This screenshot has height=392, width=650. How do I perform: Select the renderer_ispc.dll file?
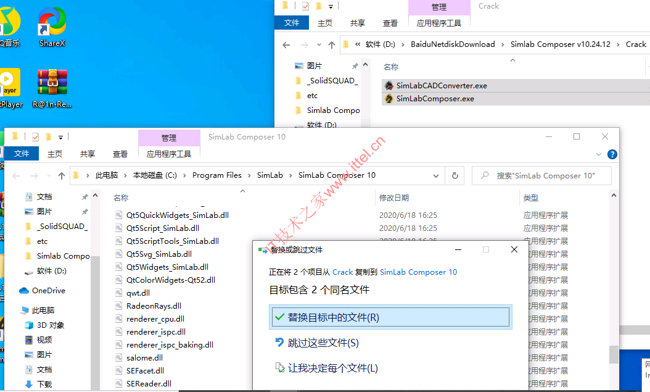point(156,332)
